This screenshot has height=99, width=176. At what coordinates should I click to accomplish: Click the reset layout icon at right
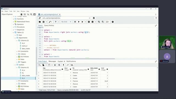click(x=156, y=18)
